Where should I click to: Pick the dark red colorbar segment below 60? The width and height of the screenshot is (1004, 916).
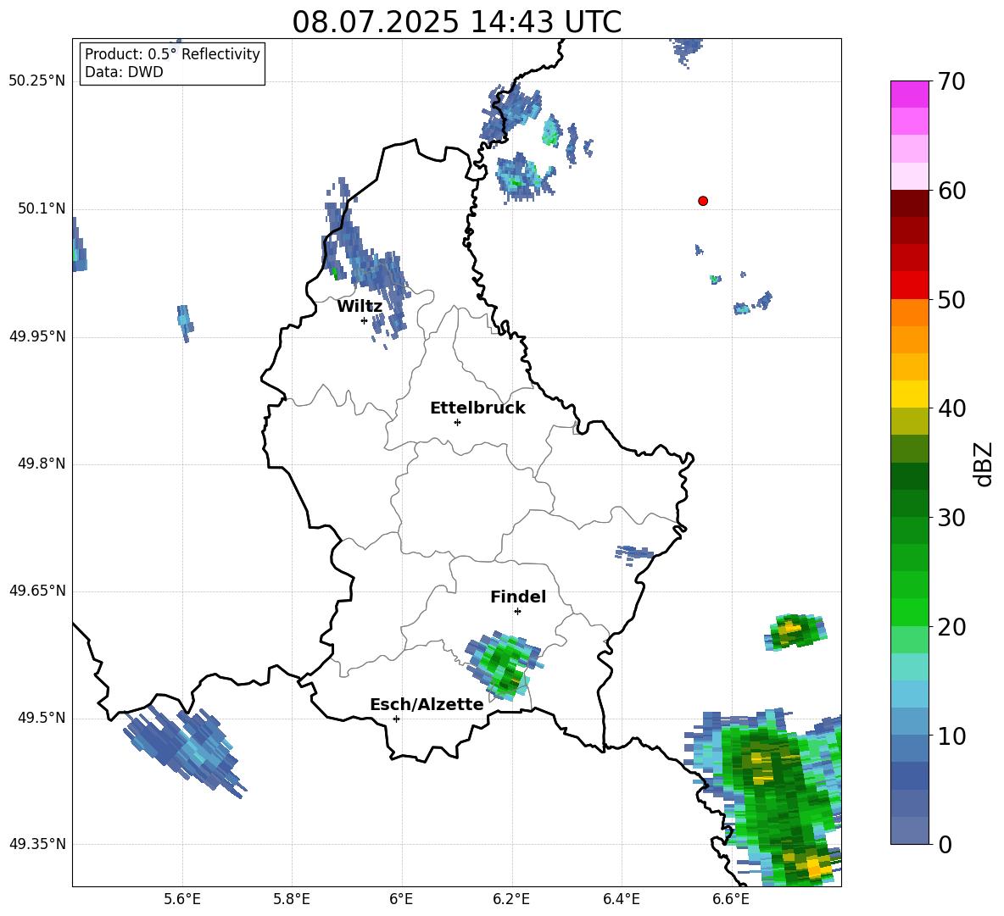[x=909, y=203]
